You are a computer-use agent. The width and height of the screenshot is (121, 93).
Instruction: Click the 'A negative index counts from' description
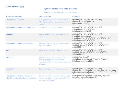point(54,20)
